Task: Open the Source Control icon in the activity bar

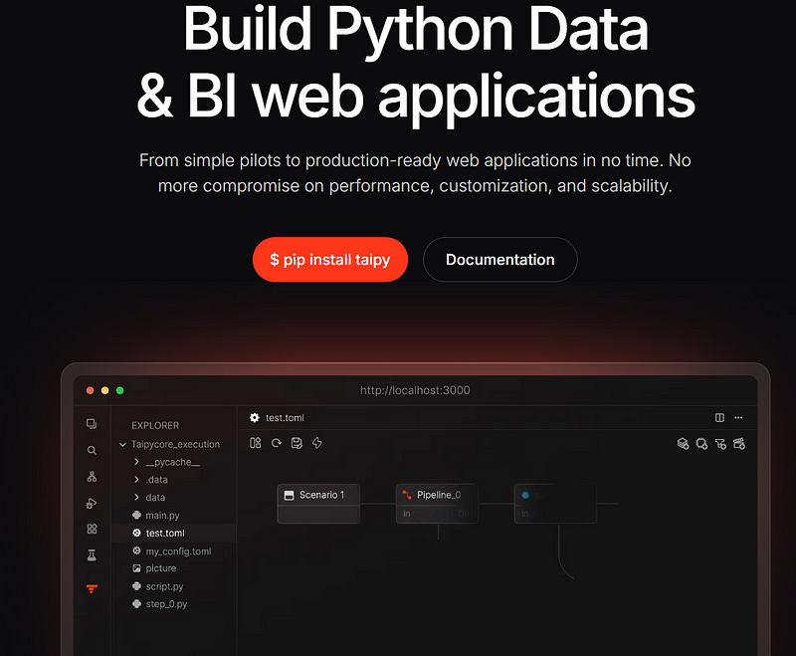Action: pos(92,477)
